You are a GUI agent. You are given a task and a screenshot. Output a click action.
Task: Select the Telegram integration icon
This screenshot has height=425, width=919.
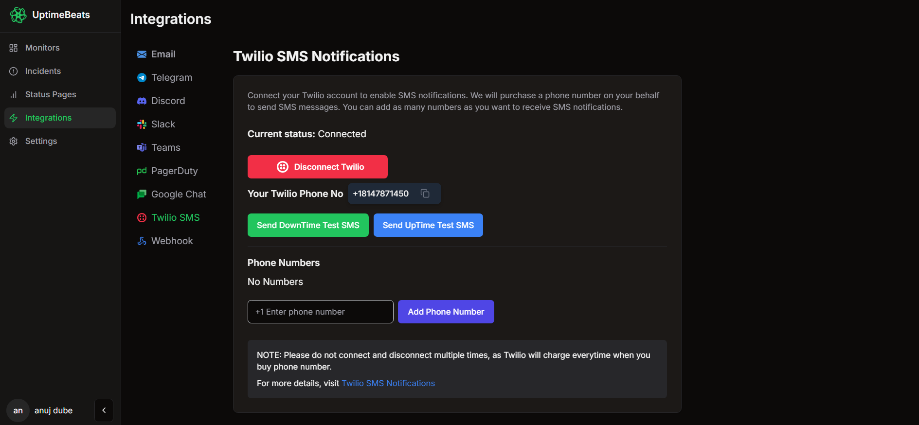(x=141, y=77)
